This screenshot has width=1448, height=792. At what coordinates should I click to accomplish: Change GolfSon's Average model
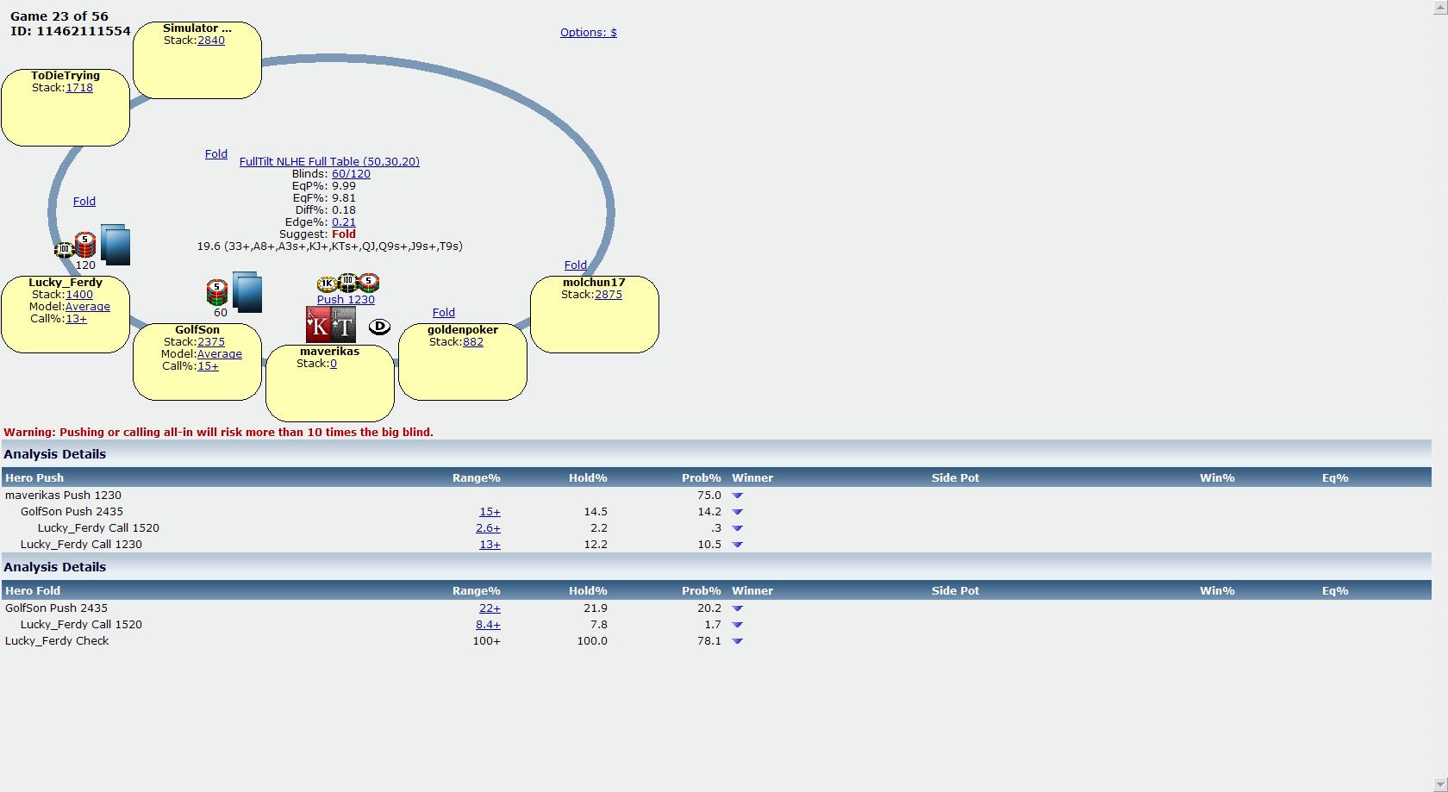pos(220,353)
